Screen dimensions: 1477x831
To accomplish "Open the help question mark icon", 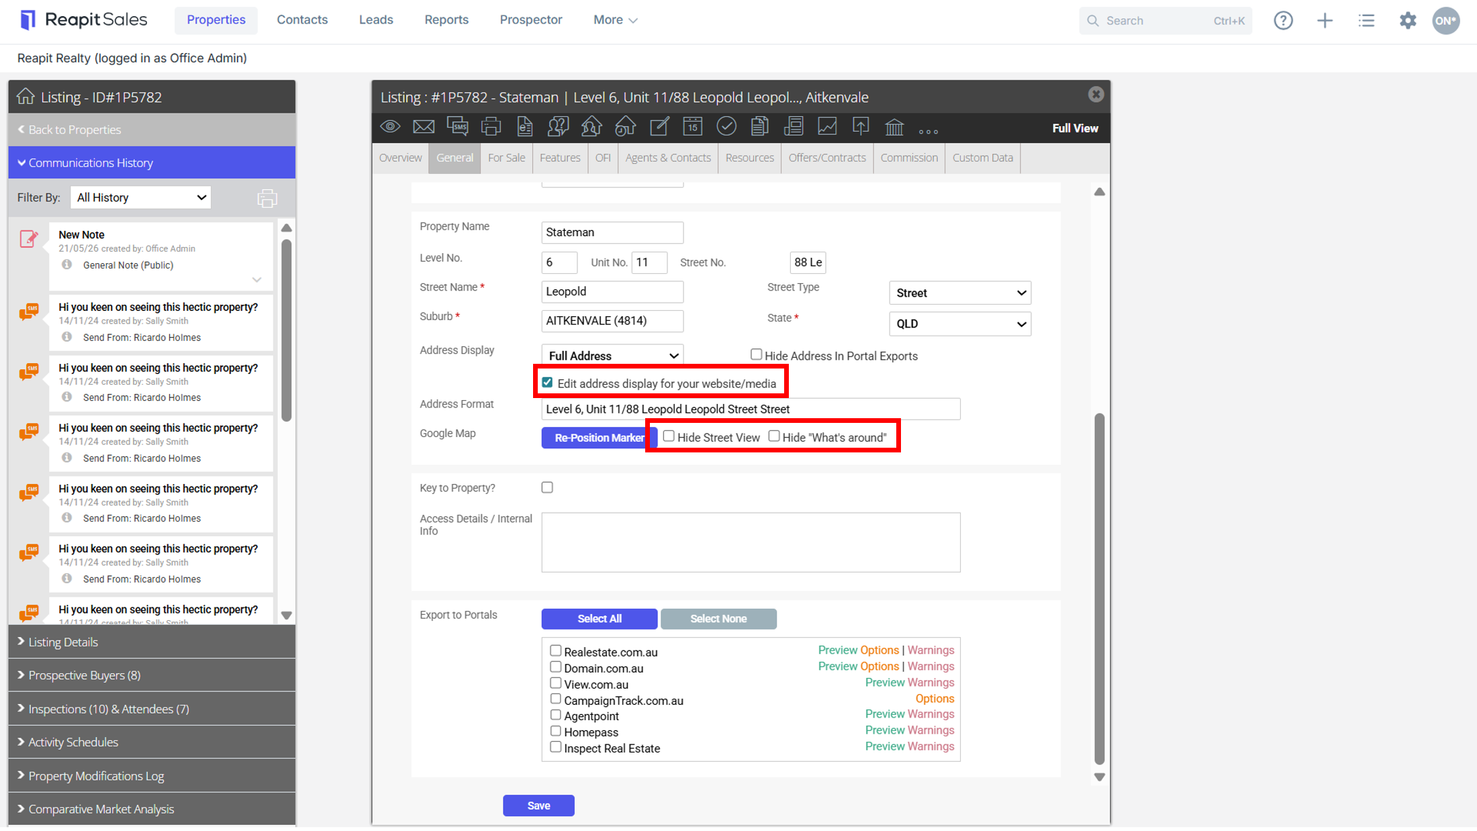I will [x=1283, y=20].
